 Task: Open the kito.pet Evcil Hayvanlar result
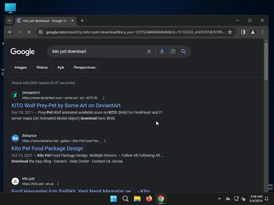[81, 191]
